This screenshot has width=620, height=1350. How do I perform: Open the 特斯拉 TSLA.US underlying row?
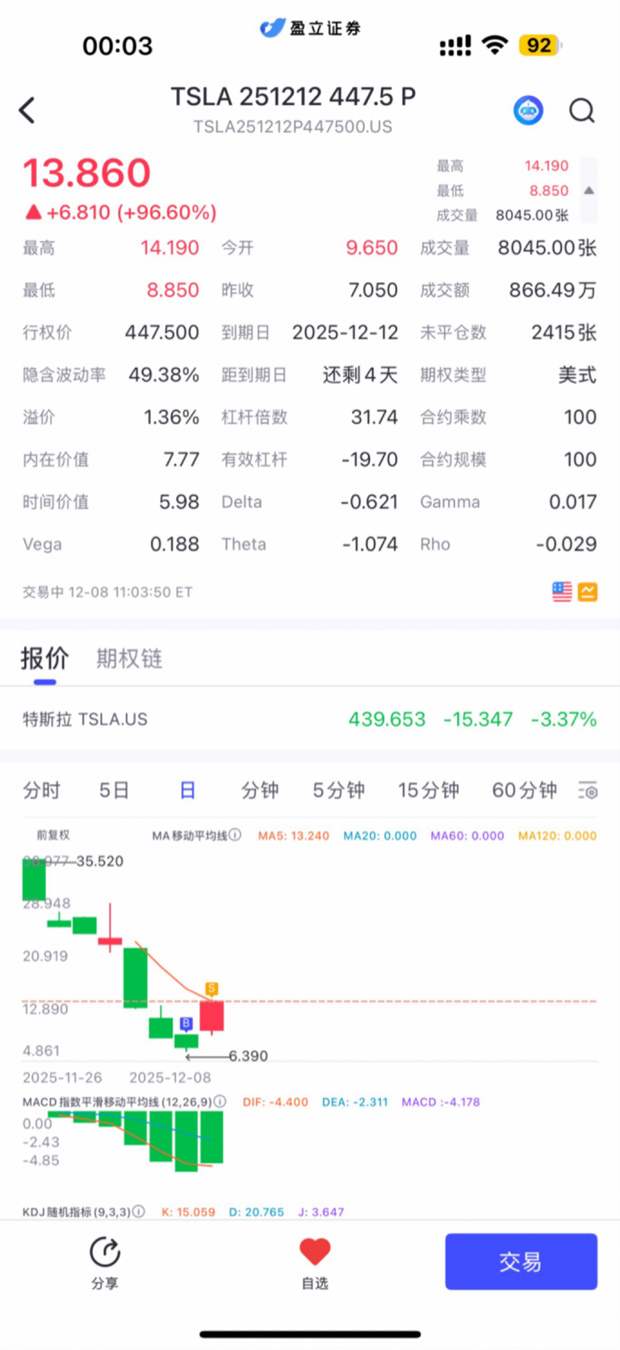[310, 719]
